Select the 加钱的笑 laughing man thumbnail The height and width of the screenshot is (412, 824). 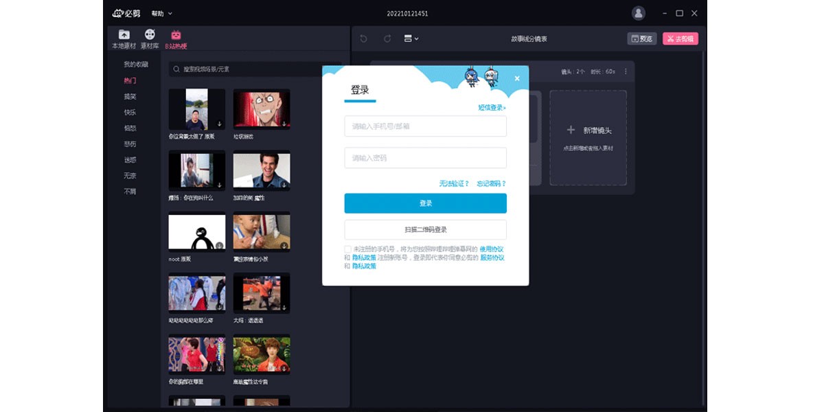(262, 170)
